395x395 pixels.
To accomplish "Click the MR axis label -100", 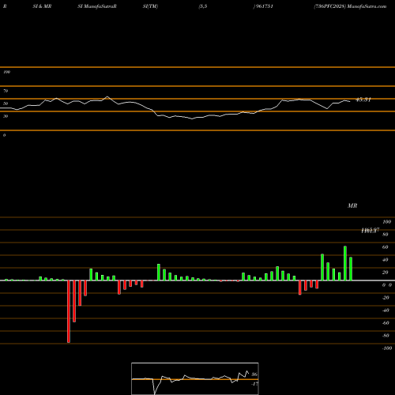I will 387,348.
